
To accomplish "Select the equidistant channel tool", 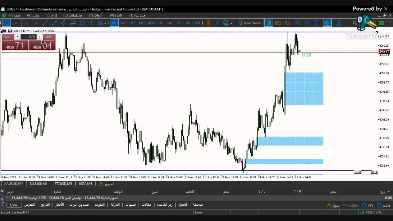I will 64,23.
